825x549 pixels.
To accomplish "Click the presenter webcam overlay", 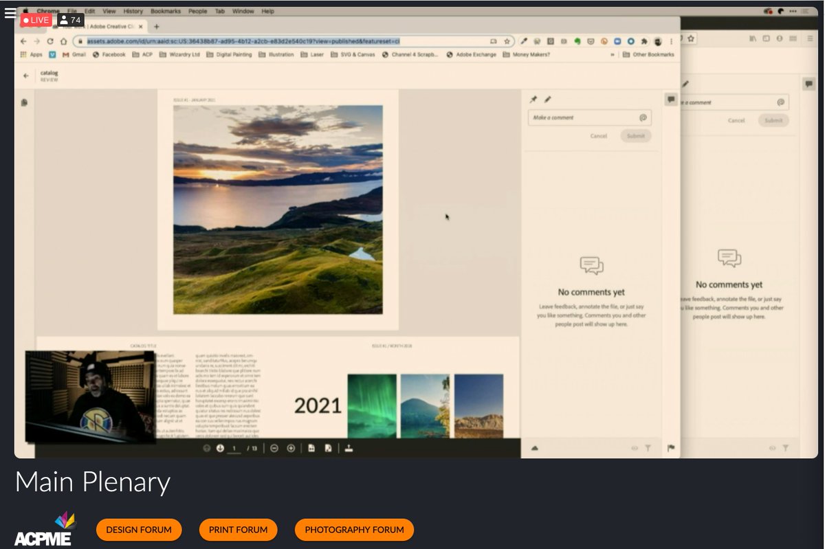I will 90,397.
